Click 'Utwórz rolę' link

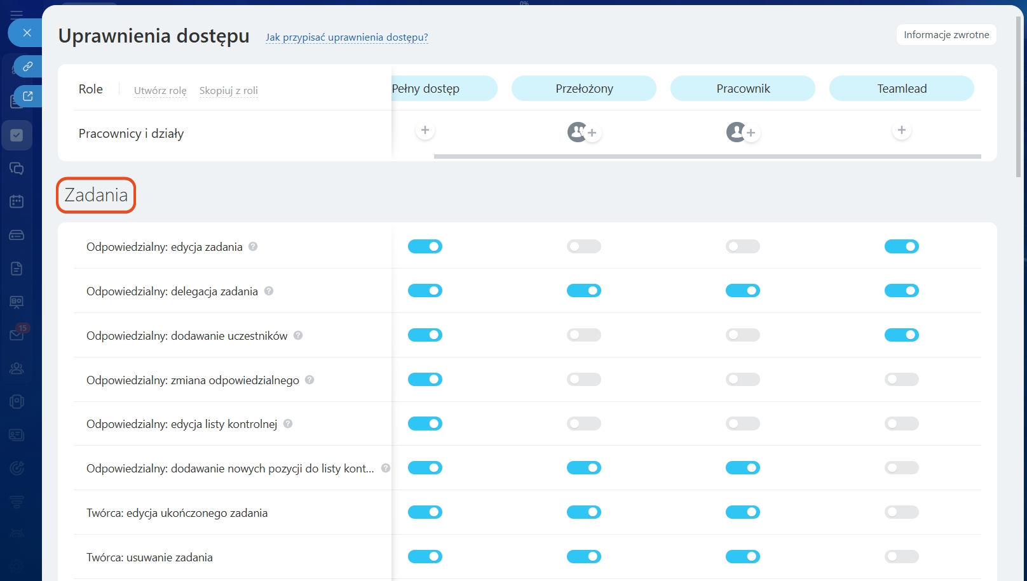pos(160,91)
